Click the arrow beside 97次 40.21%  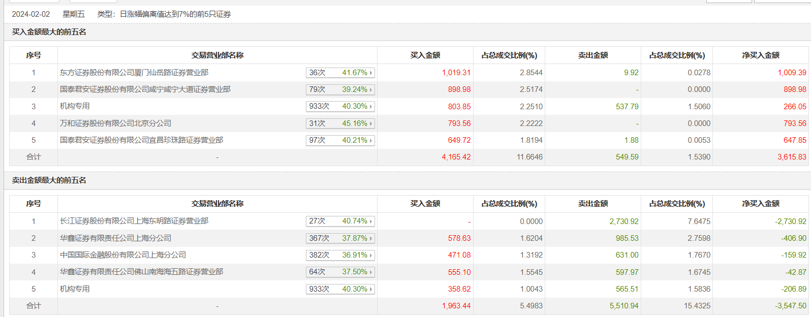pos(371,140)
